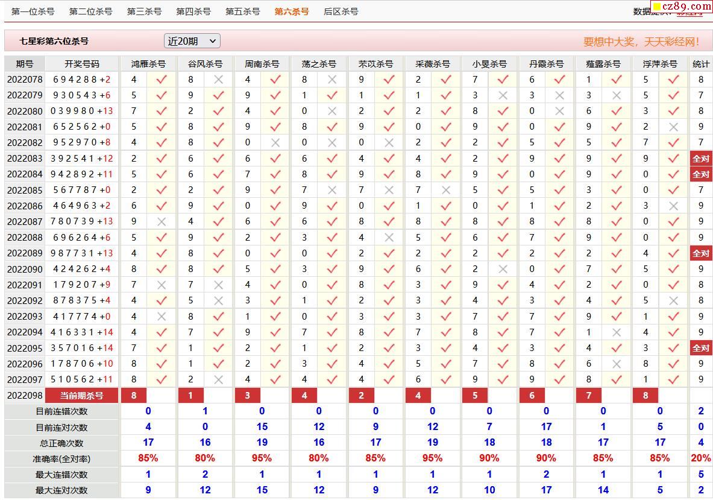The image size is (713, 500).
Task: Click the check mark for 浮萍杀号 in row 2022097
Action: [673, 379]
